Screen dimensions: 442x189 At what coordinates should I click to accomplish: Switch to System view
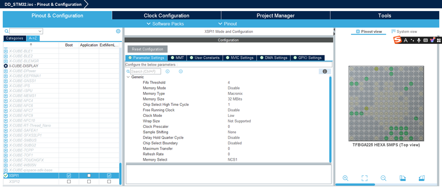click(x=404, y=31)
